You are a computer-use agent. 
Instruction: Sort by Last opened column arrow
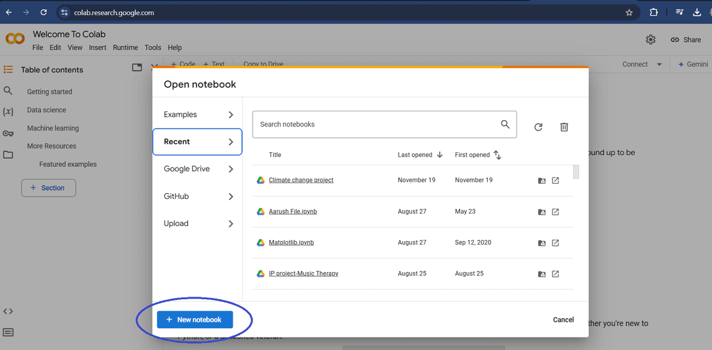click(439, 155)
